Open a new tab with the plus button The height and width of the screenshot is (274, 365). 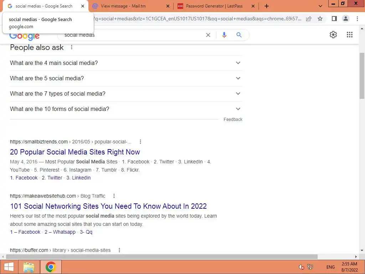(267, 6)
